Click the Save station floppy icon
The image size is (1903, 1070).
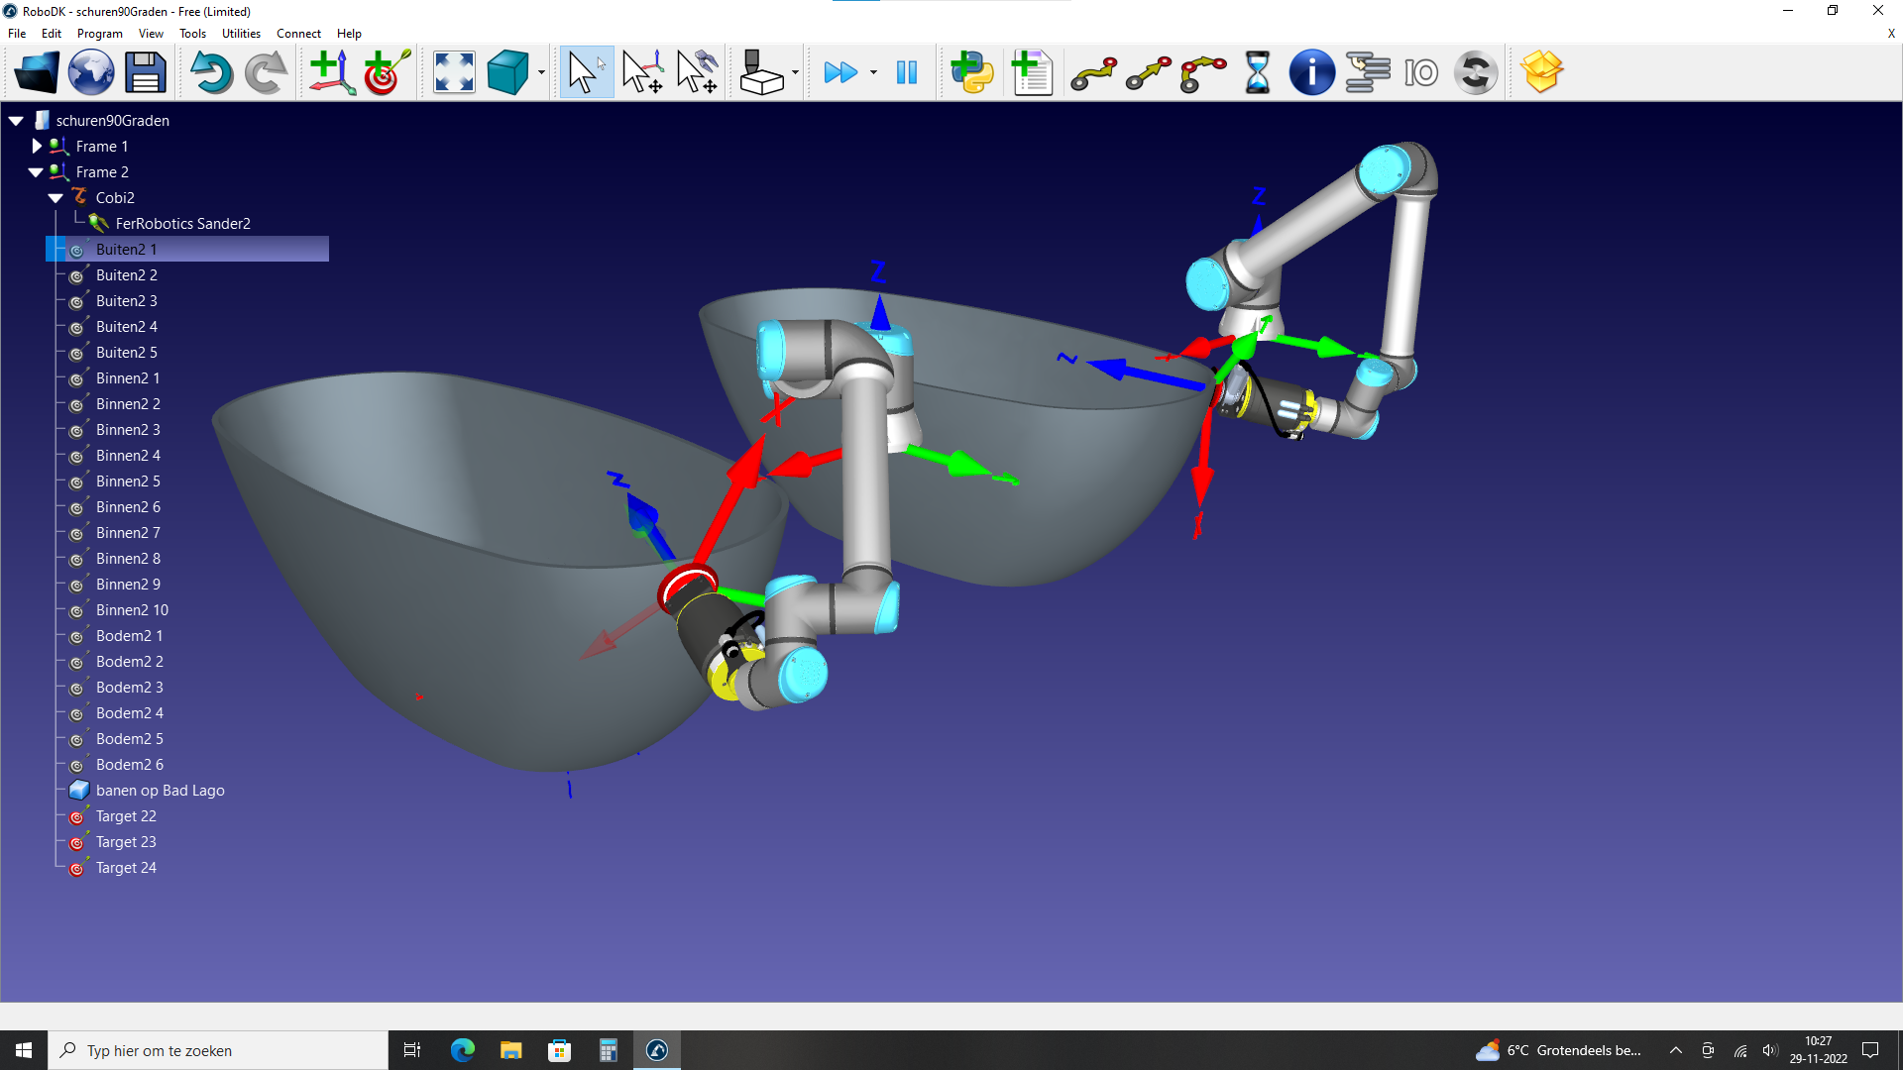(x=145, y=72)
